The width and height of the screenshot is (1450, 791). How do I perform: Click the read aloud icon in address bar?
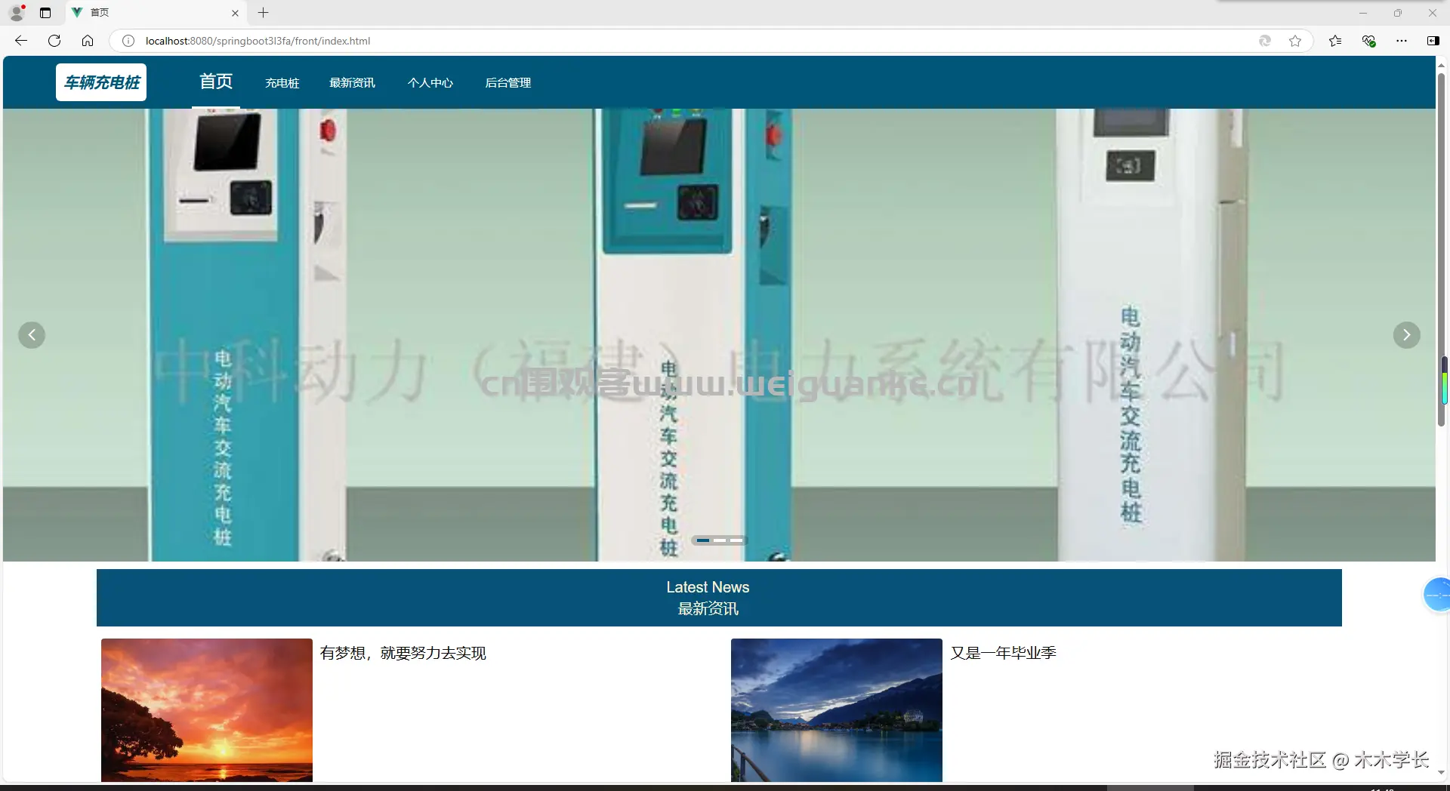(1265, 41)
